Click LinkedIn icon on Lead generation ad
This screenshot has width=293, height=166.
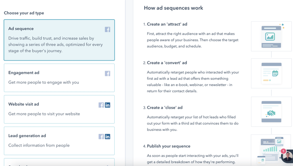[x=107, y=136]
